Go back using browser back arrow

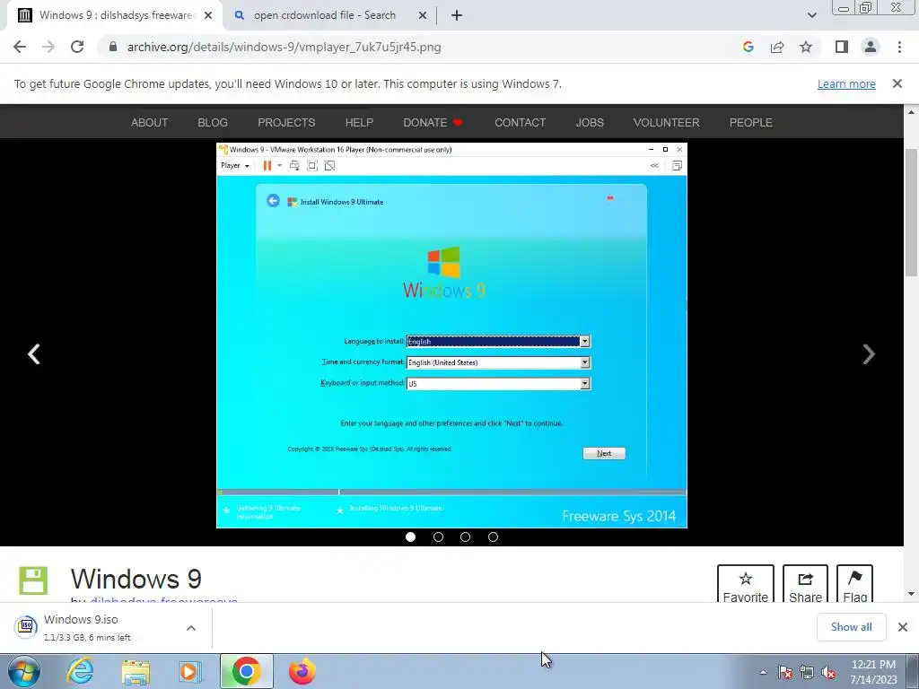tap(20, 47)
